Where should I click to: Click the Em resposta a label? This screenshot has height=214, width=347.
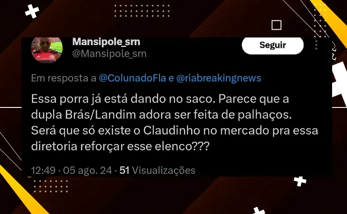[x=64, y=78]
